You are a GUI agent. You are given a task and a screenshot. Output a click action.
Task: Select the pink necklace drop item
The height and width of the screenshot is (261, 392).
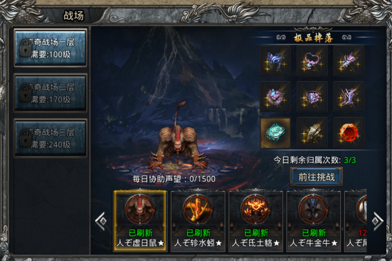point(312,61)
